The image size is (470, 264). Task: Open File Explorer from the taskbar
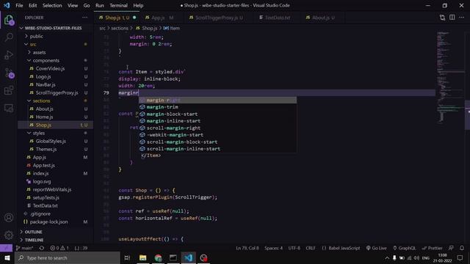pos(142,258)
